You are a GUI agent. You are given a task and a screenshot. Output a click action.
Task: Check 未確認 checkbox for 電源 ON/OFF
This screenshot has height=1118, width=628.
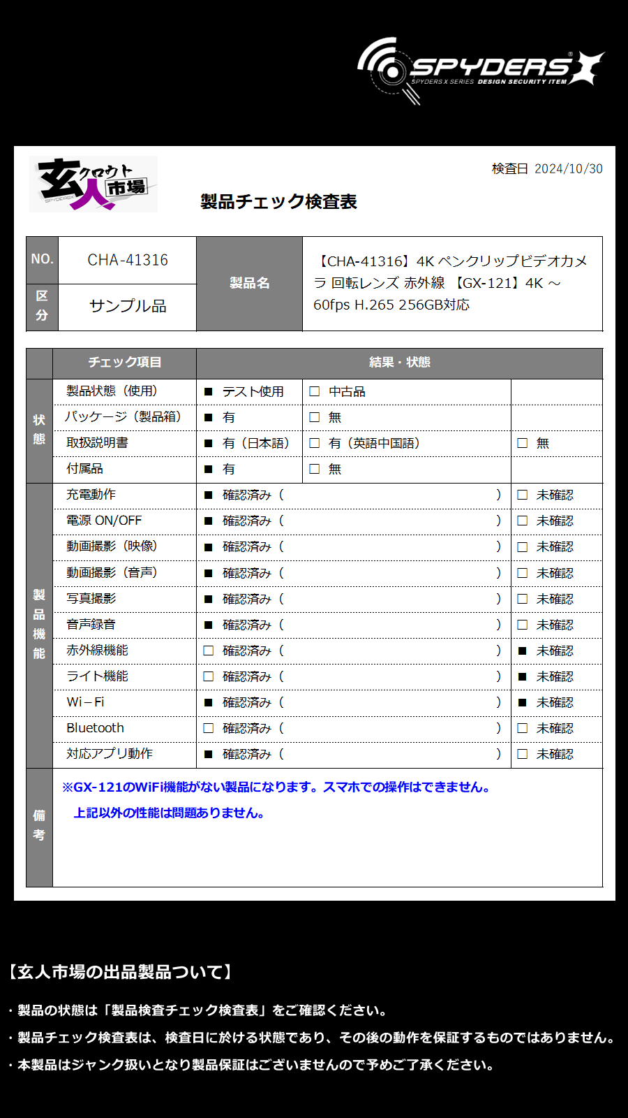523,521
